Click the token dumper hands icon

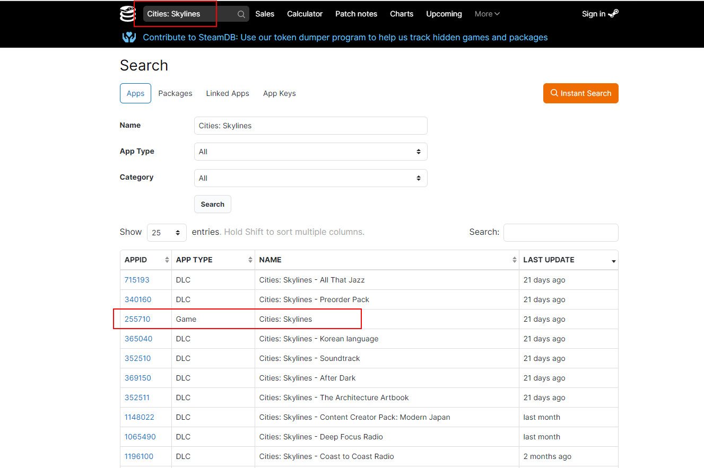pos(129,37)
